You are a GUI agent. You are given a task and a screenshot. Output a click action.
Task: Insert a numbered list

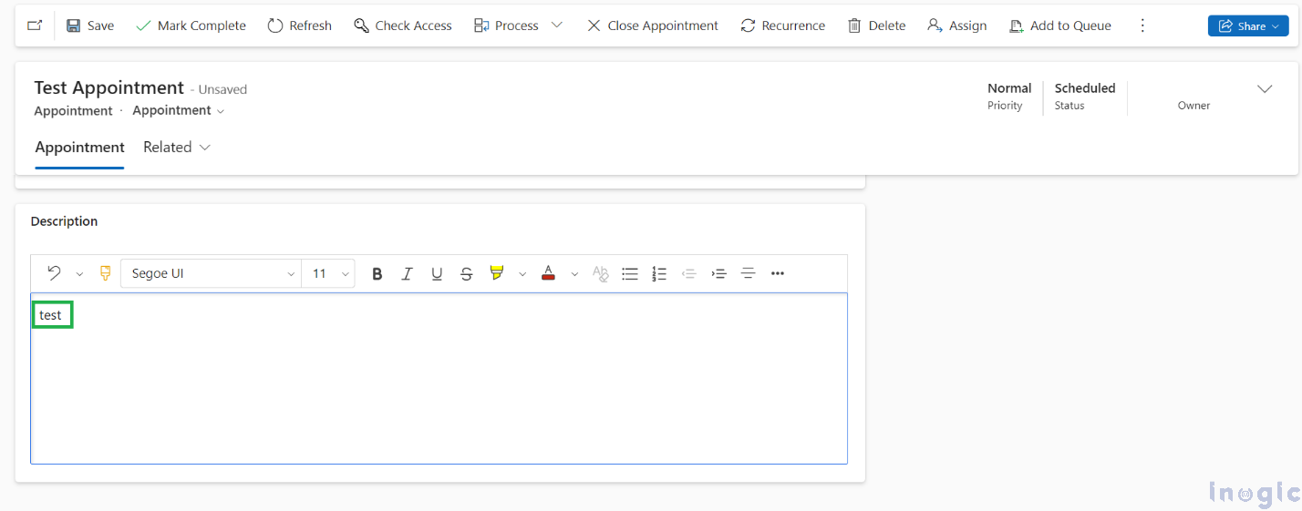point(659,273)
